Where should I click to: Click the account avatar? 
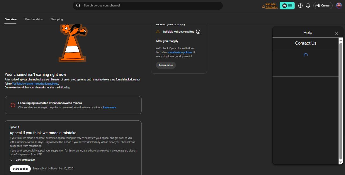coord(339,6)
